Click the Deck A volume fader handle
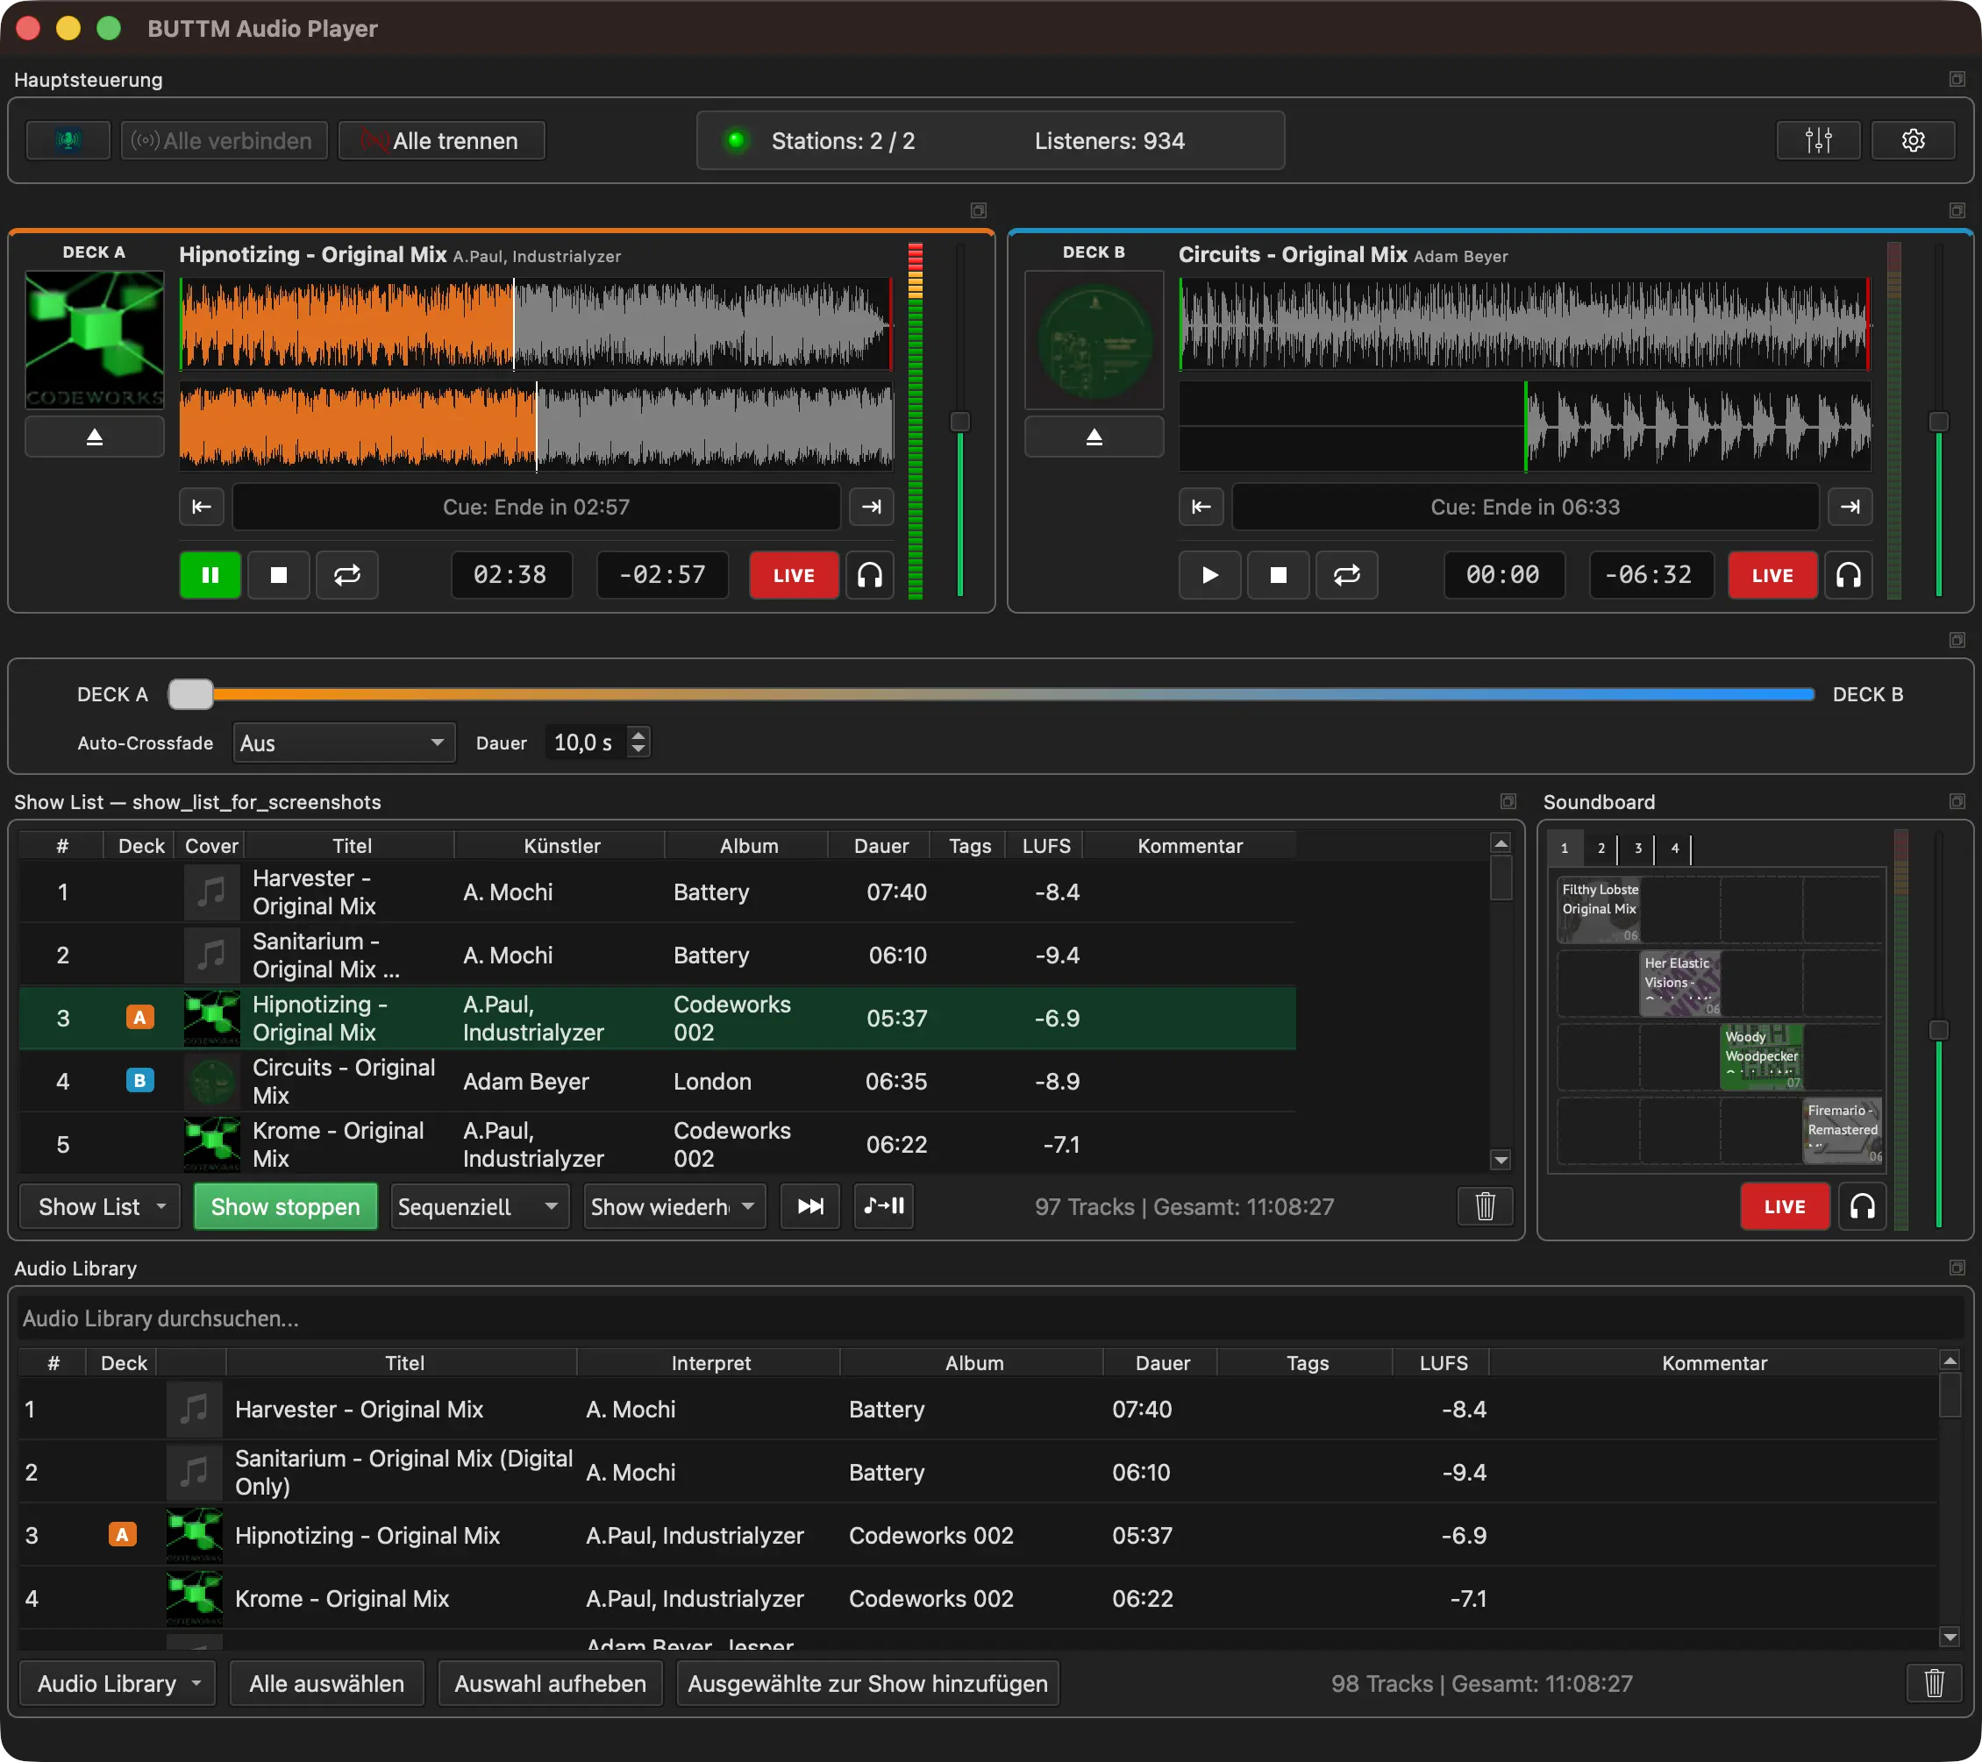This screenshot has width=1982, height=1762. click(x=960, y=422)
